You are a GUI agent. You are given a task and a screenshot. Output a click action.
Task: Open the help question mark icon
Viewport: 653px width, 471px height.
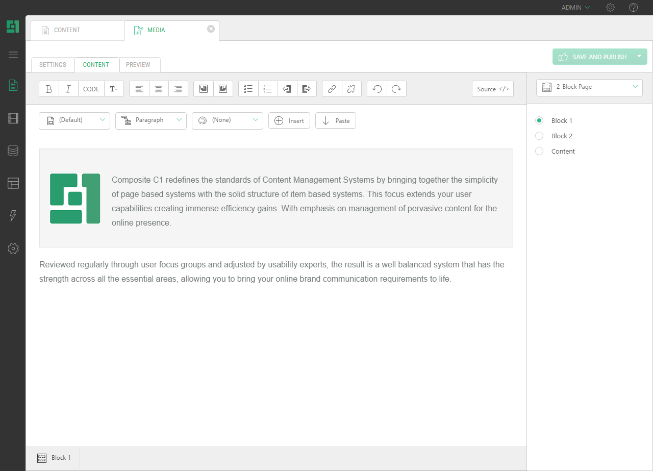[633, 7]
